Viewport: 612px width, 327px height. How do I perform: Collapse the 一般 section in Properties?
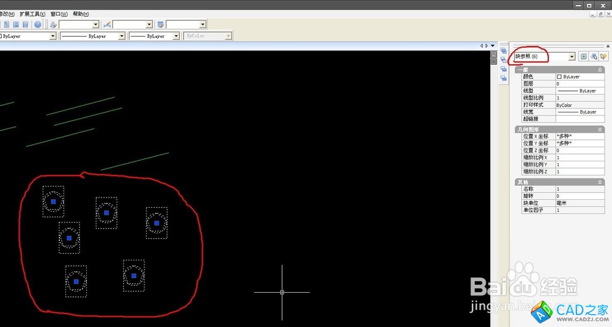click(x=600, y=70)
